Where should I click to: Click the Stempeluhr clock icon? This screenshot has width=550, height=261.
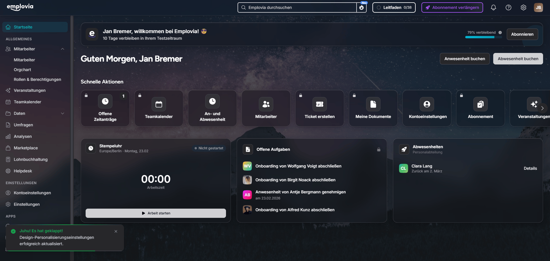pos(91,148)
